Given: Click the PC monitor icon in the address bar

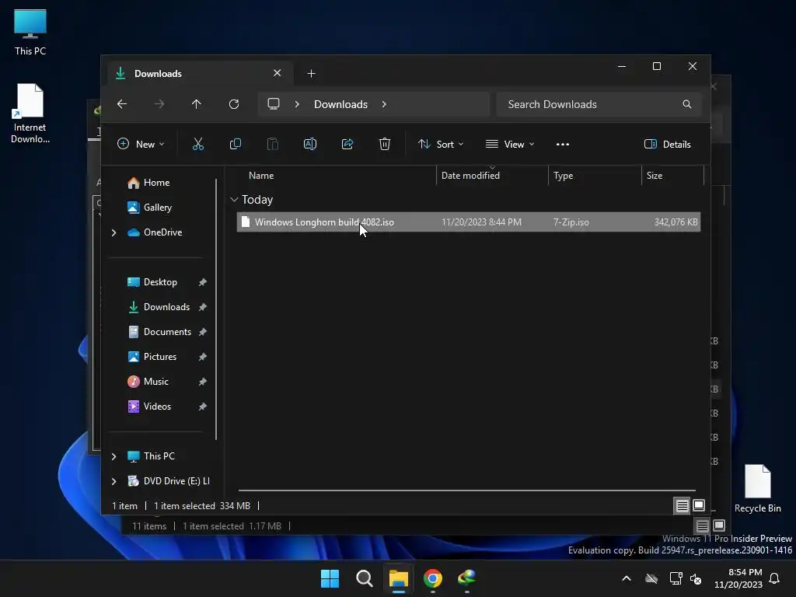Looking at the screenshot, I should [x=274, y=104].
